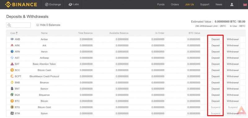Click the AirSwap name cell
248x118 pixels.
click(x=44, y=58)
